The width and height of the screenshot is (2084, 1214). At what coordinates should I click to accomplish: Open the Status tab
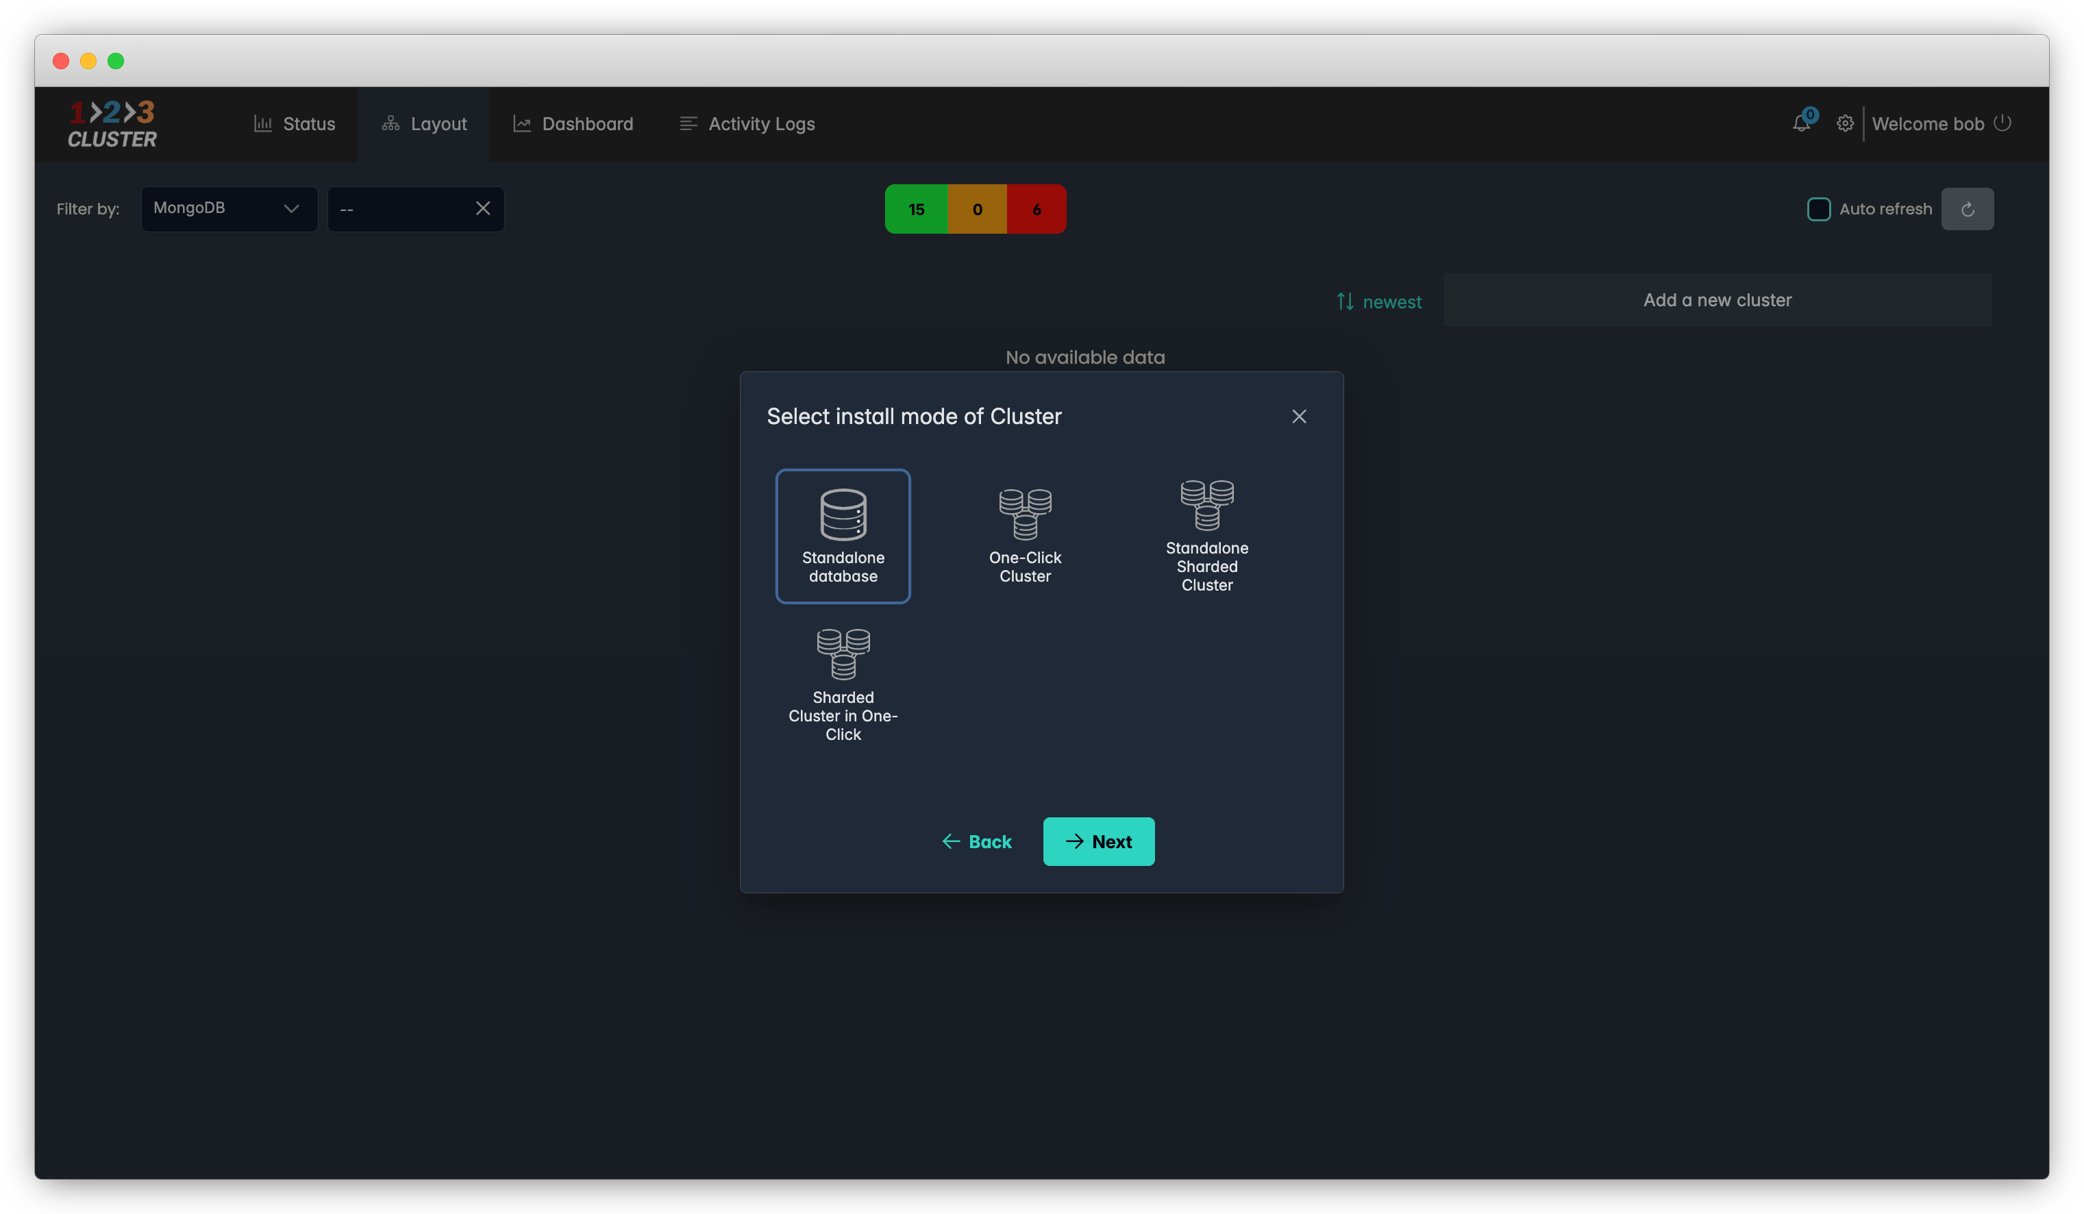click(x=295, y=124)
